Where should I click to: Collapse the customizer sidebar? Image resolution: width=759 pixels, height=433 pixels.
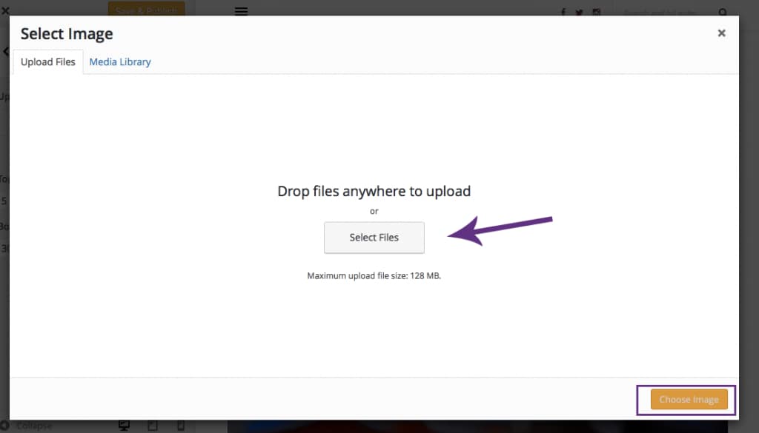coord(30,426)
